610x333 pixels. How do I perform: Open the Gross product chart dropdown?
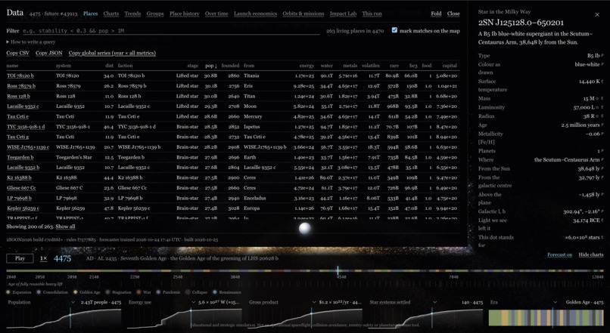pyautogui.click(x=314, y=302)
